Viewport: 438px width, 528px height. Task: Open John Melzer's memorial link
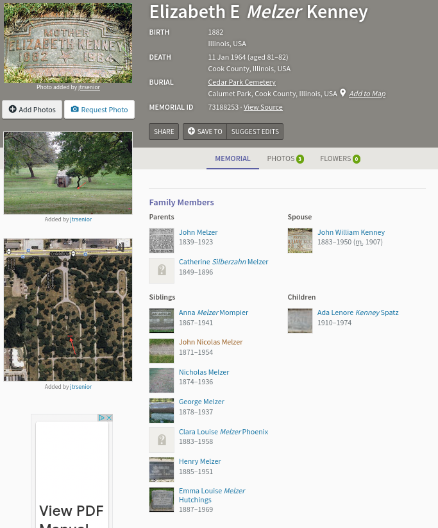[198, 232]
